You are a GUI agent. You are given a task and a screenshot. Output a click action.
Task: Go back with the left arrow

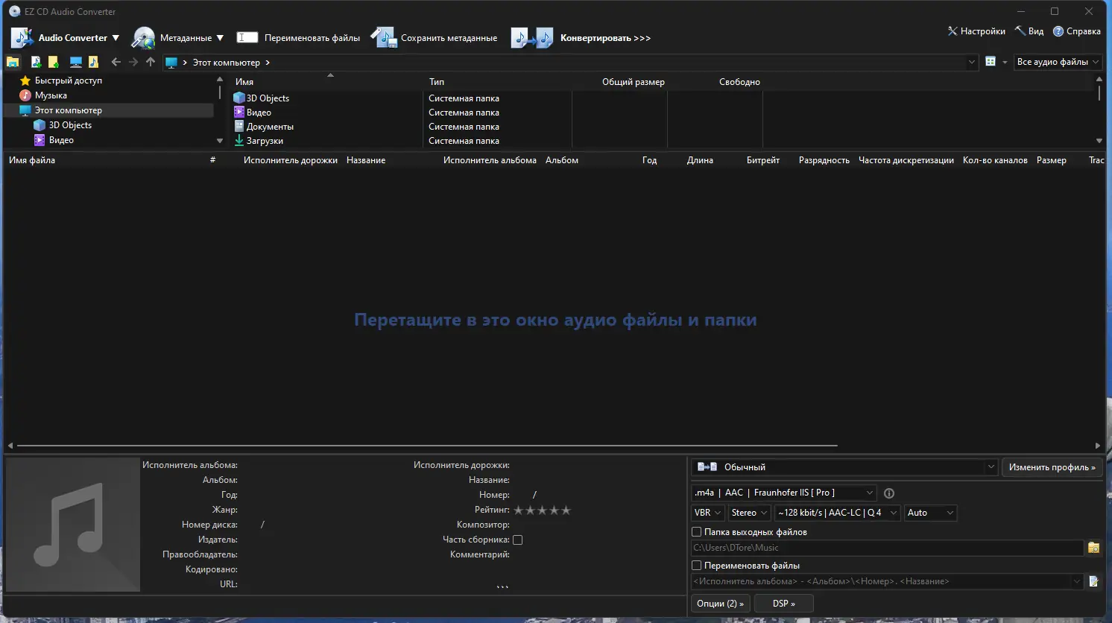(116, 62)
